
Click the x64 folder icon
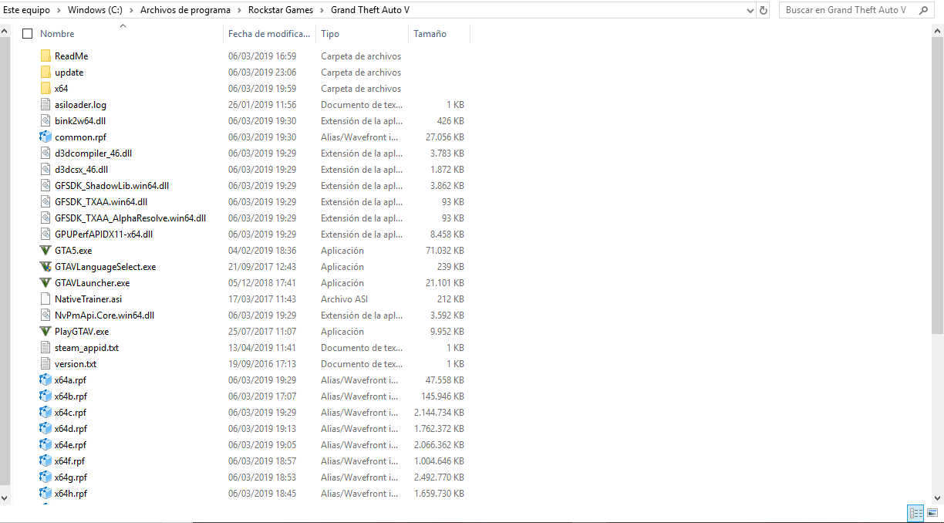tap(46, 89)
